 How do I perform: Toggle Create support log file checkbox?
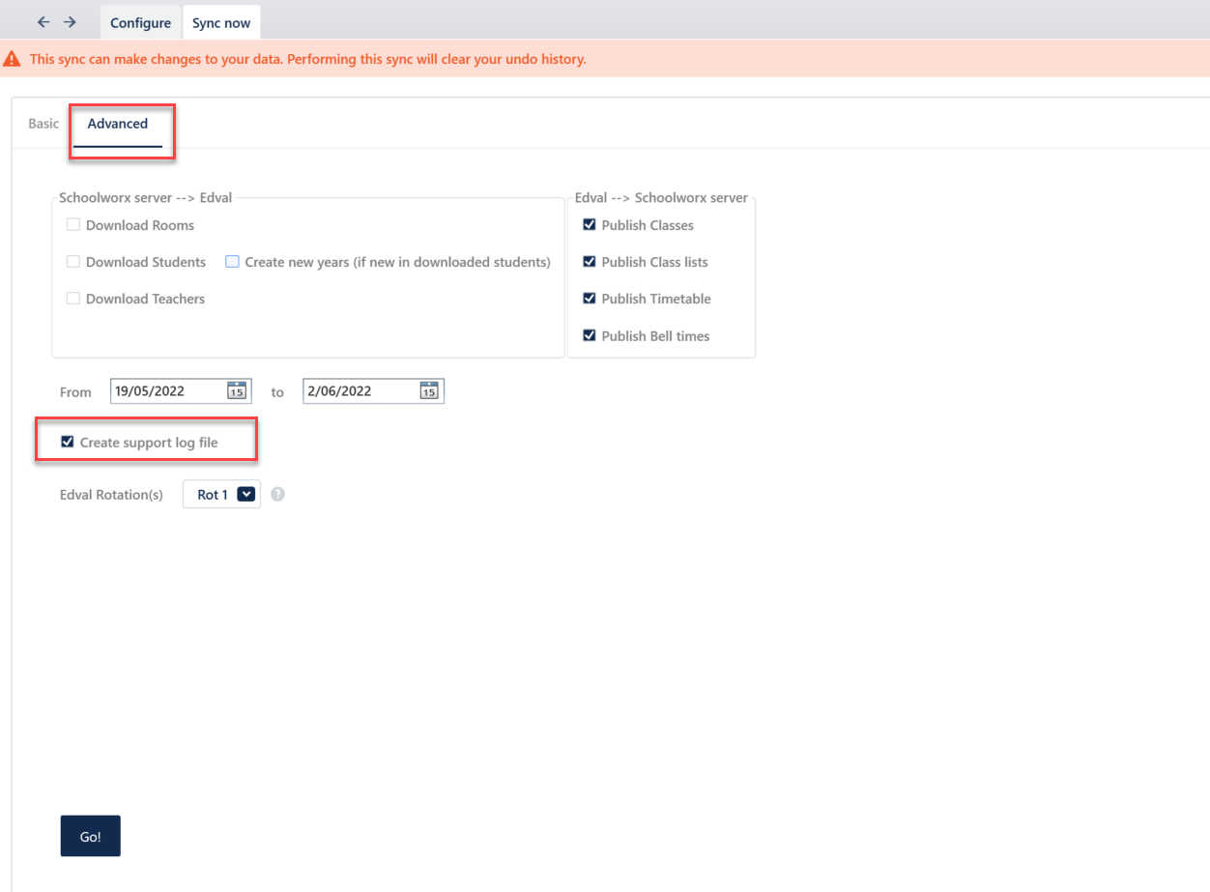coord(68,442)
